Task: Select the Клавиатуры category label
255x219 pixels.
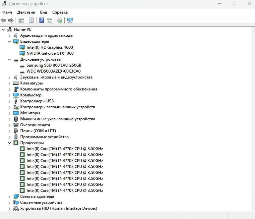Action: [32, 83]
